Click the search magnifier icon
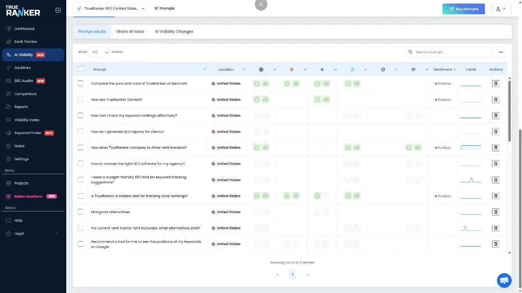The height and width of the screenshot is (293, 522). 410,52
